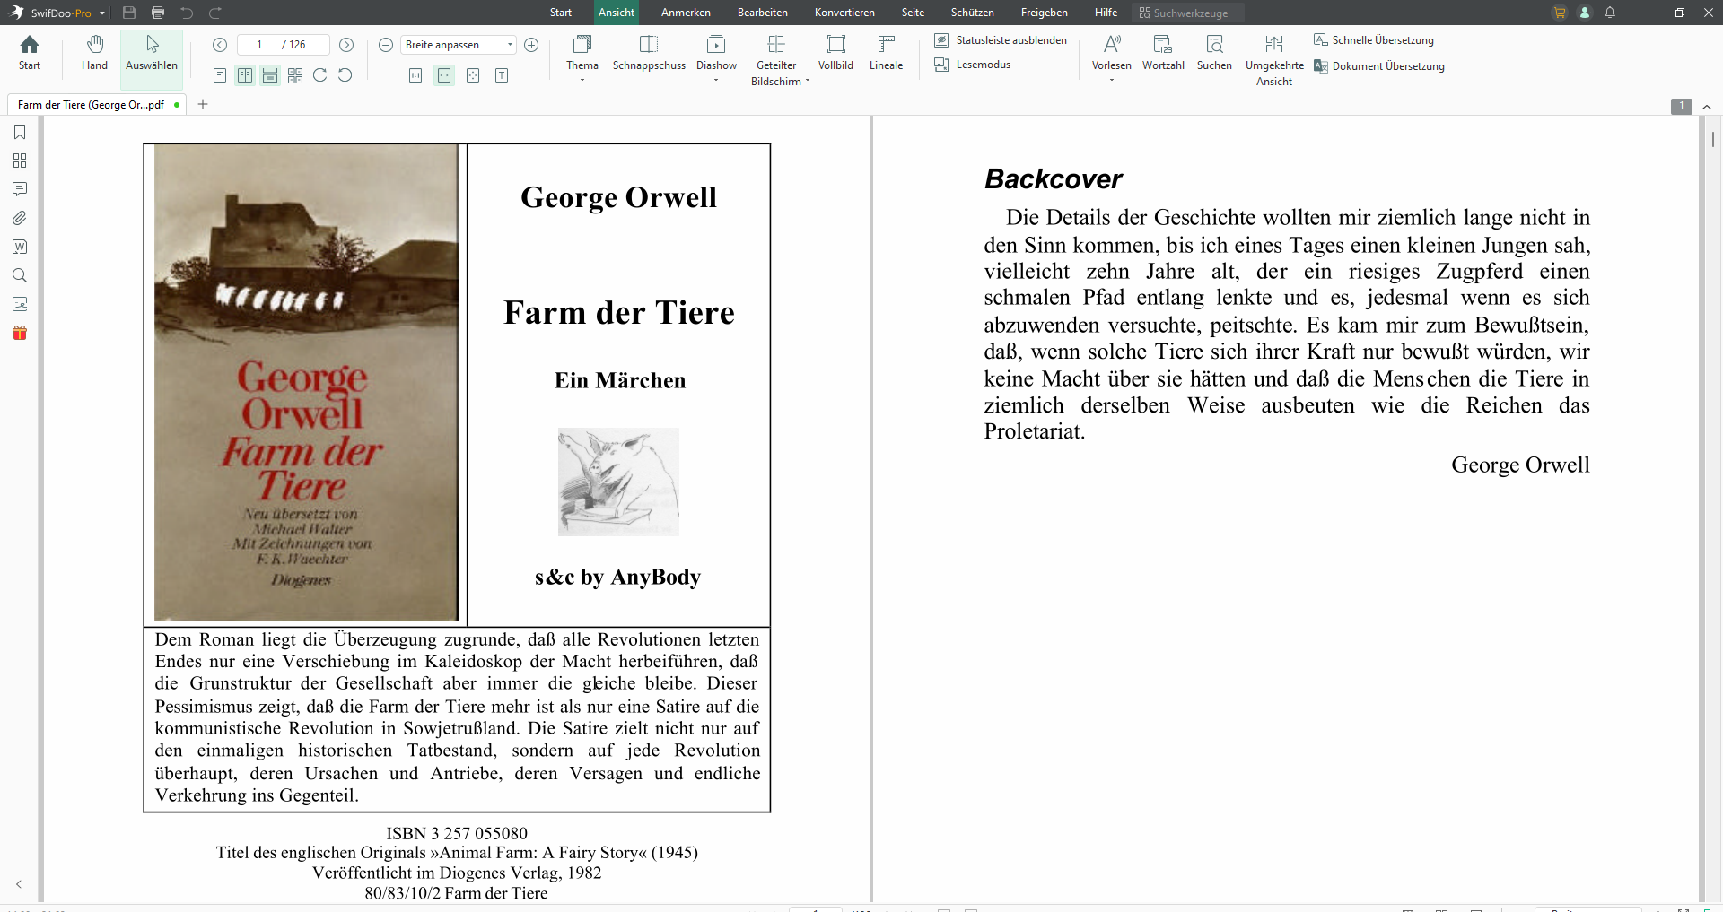Screen dimensions: 1723x912
Task: Click the Suchwerkzeuge search box
Action: tap(1188, 13)
